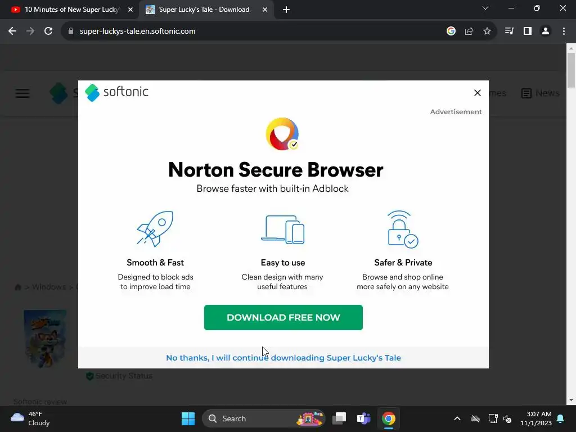Choose No thanks, continue downloading Super Lucky's Tale
This screenshot has width=576, height=432.
click(283, 357)
